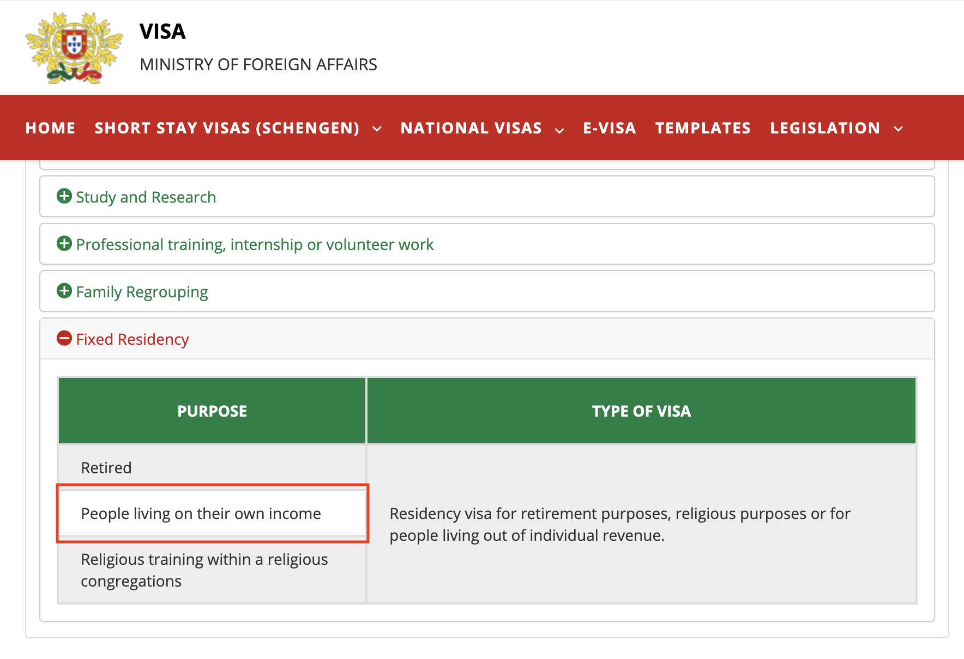The height and width of the screenshot is (659, 964).
Task: Expand the Study and Research section
Action: pyautogui.click(x=146, y=197)
